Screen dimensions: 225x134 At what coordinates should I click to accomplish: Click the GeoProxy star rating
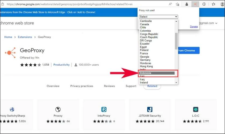(x=31, y=65)
